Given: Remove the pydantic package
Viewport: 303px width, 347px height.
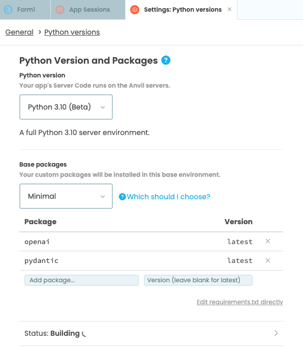Looking at the screenshot, I should 267,260.
